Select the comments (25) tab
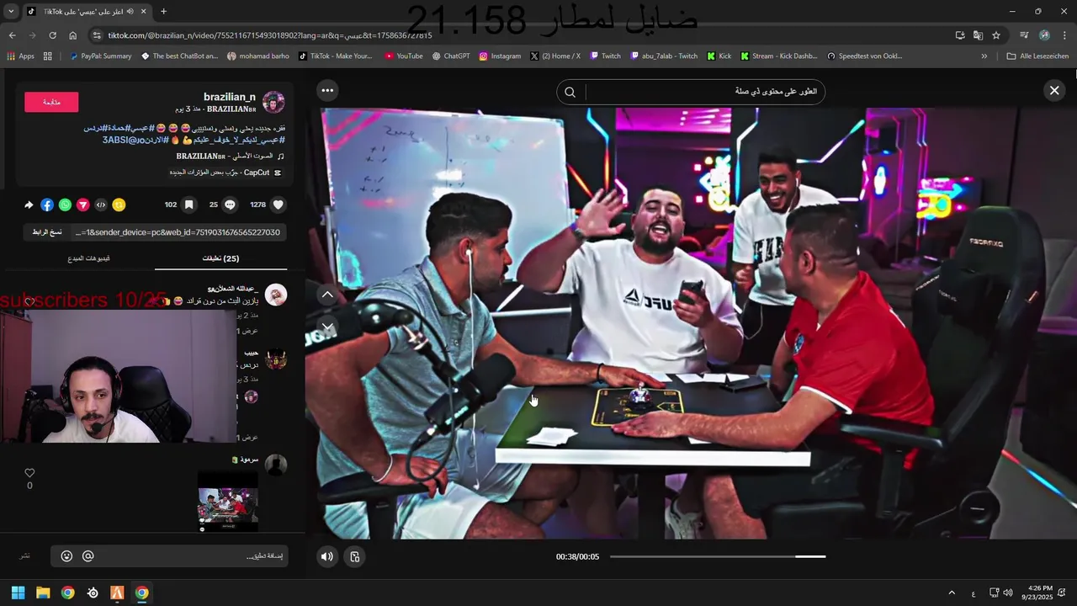Image resolution: width=1077 pixels, height=606 pixels. coord(220,258)
